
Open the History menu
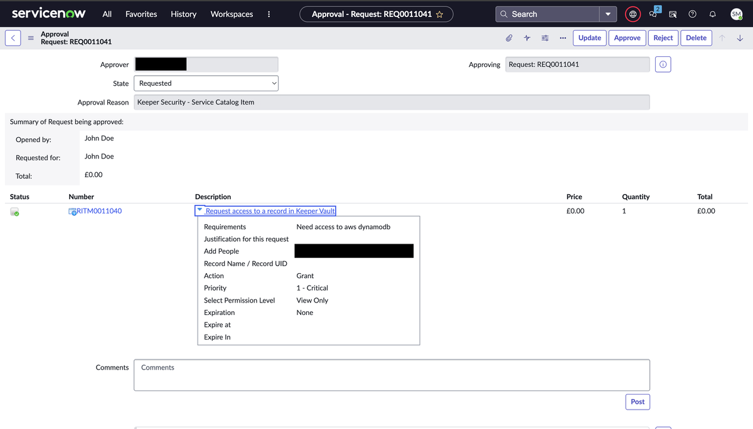(x=183, y=14)
